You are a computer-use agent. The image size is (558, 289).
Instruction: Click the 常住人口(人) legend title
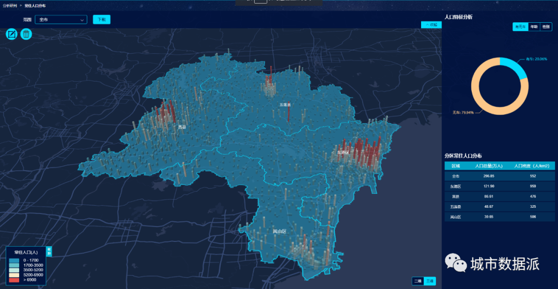(x=26, y=252)
